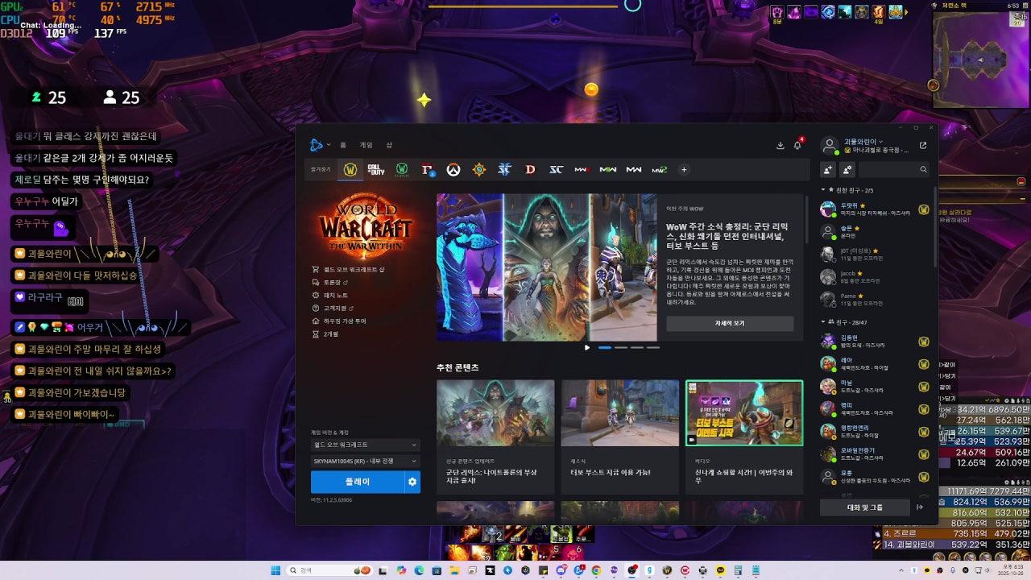Collapse the friends sidebar arrow
The width and height of the screenshot is (1031, 580).
tap(920, 507)
